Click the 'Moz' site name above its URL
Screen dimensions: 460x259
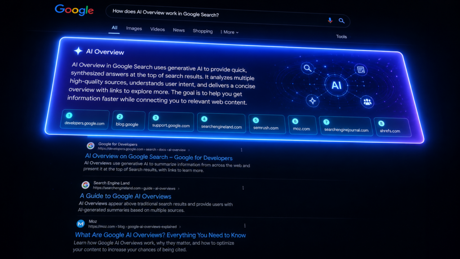(x=93, y=221)
